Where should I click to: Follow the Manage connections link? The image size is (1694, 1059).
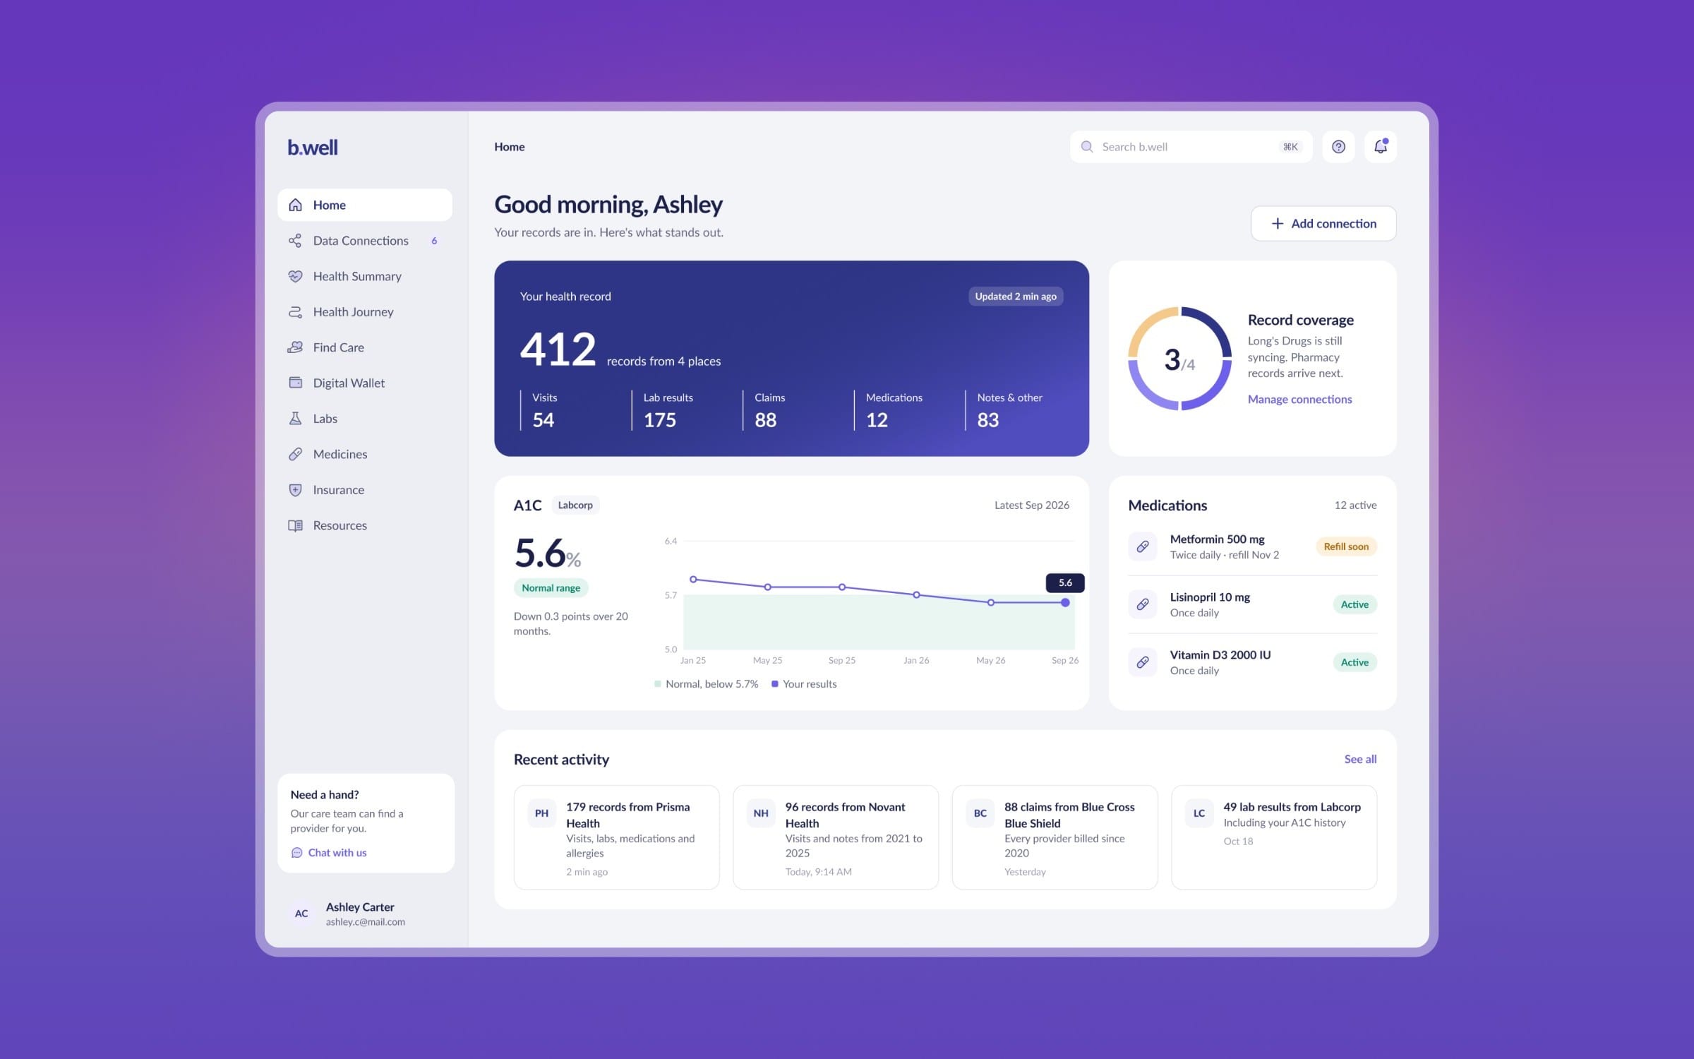point(1299,400)
